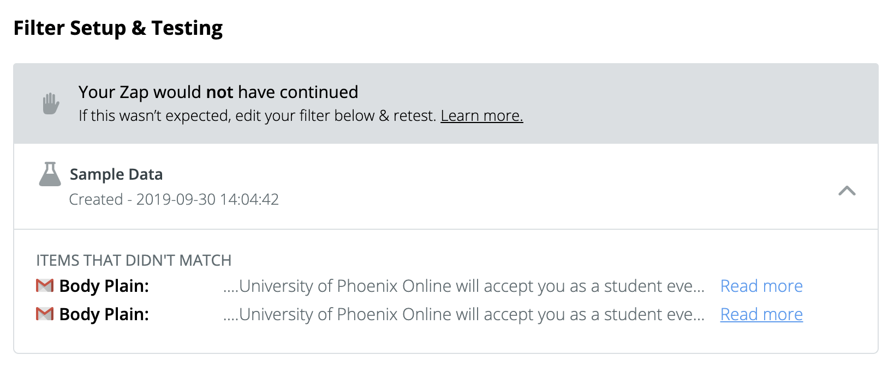Click the ITEMS THAT DIDN'T MATCH header
The image size is (894, 367).
(134, 260)
